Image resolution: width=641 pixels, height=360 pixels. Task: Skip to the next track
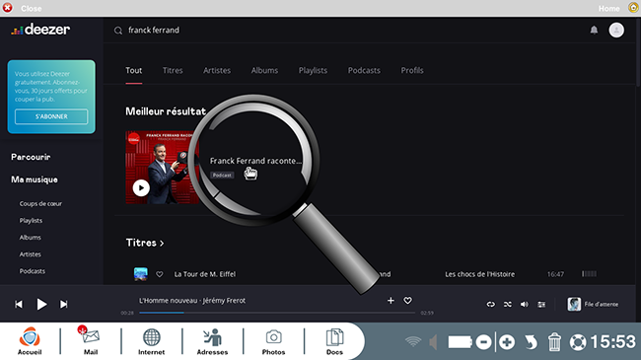64,304
